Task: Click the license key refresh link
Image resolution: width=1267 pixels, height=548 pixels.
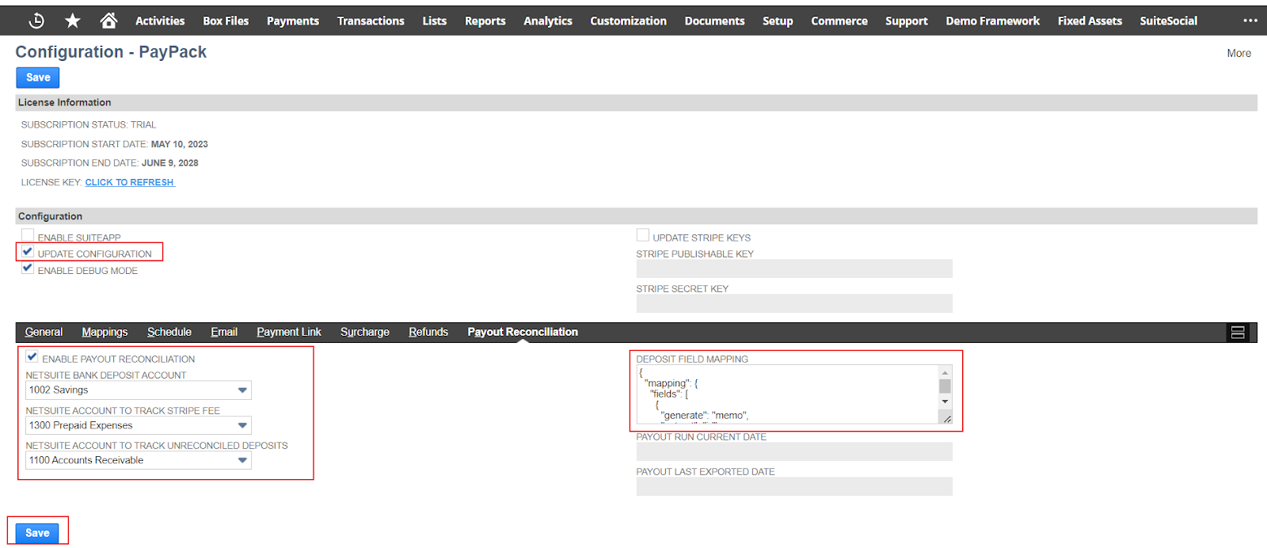Action: pyautogui.click(x=130, y=182)
